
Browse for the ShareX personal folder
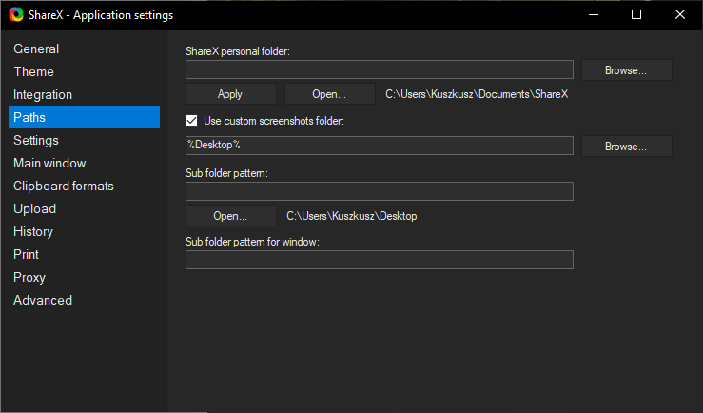(626, 70)
